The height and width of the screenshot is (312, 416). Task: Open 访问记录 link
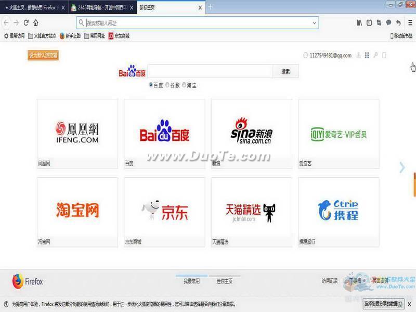tap(330, 281)
